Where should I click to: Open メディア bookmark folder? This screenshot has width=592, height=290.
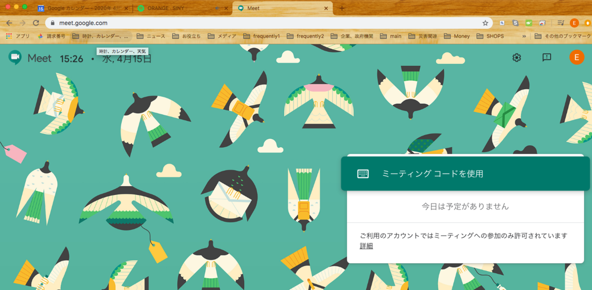[222, 36]
